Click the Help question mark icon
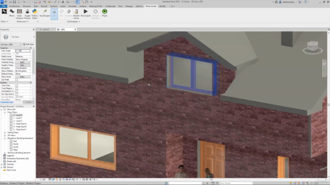330x185 pixels. click(305, 2)
